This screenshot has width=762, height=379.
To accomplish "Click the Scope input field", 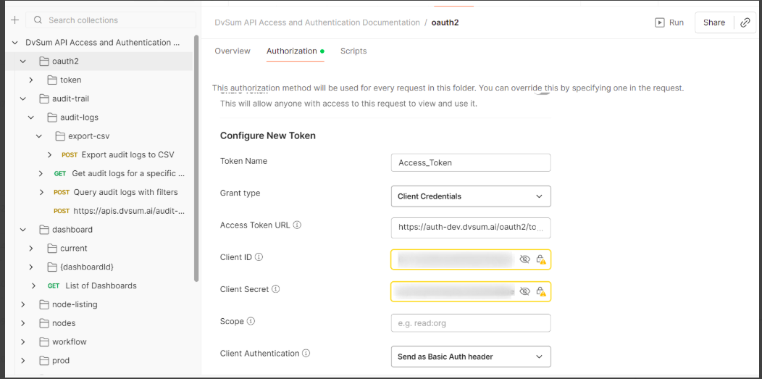I will [x=470, y=322].
